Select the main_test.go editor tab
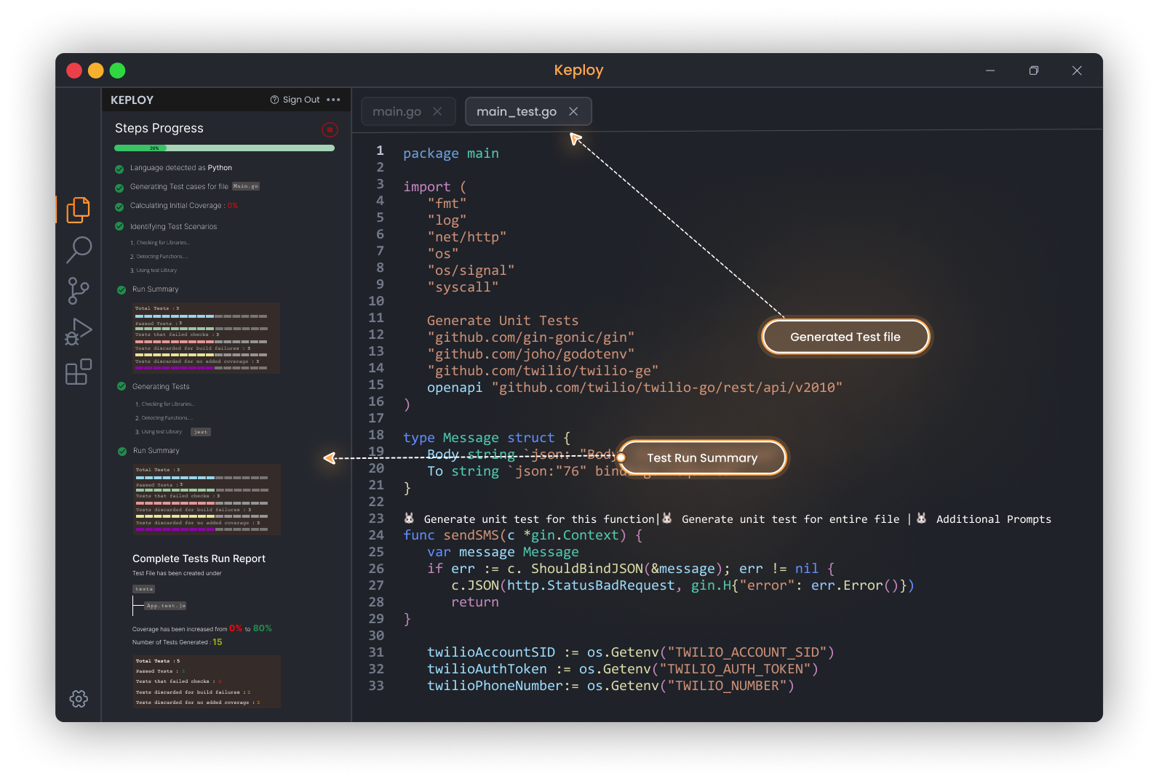The width and height of the screenshot is (1159, 781). (x=528, y=111)
